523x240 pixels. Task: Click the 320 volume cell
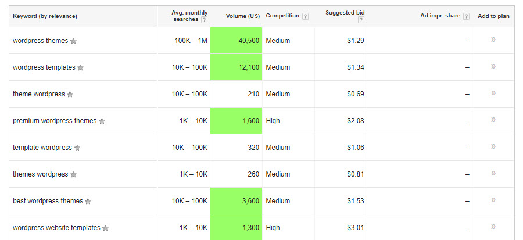point(236,148)
